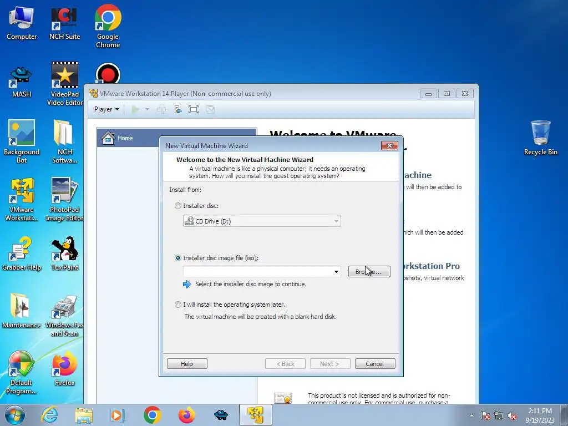Select the Installer disc radio button
Screen dimensions: 568x426
[178, 206]
